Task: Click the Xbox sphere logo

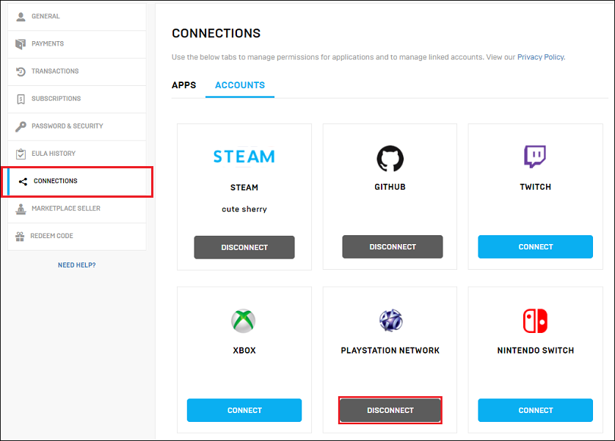Action: click(243, 321)
